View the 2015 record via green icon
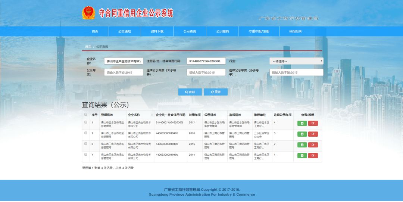403x202 pixels. point(302,145)
